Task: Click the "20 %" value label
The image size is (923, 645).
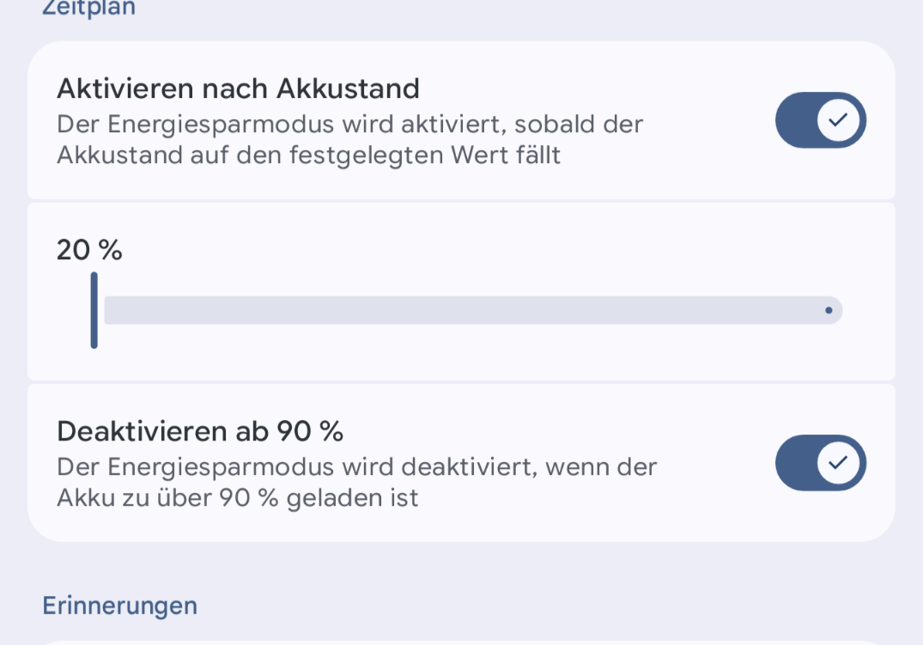Action: point(89,250)
